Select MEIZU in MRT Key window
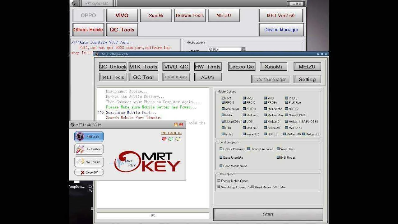The width and height of the screenshot is (398, 224). pos(224,15)
